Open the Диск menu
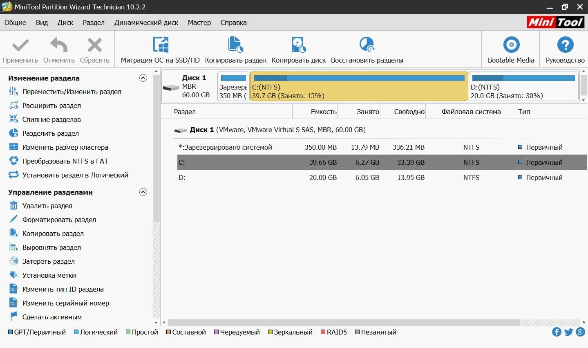The width and height of the screenshot is (588, 348). point(65,22)
